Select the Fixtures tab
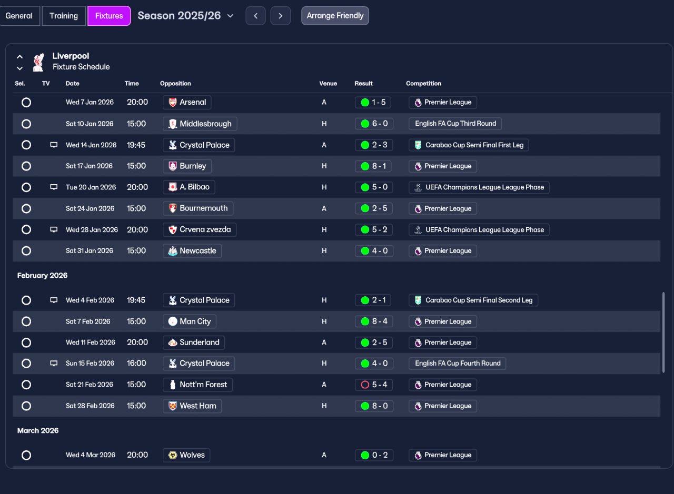Screen dimensions: 674x494 [x=109, y=16]
